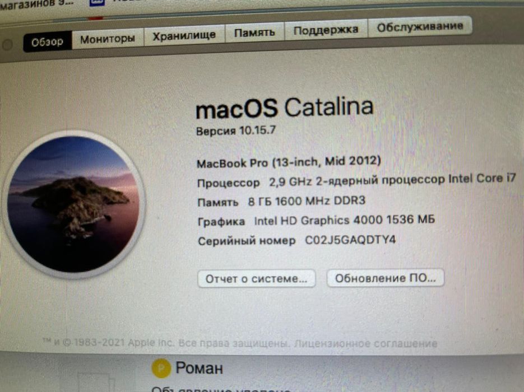The height and width of the screenshot is (392, 524).
Task: Click the 8 ГБ 1600 MHz DDR3 memory value
Action: point(307,201)
